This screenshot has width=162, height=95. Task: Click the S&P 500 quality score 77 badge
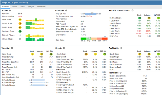point(158,54)
